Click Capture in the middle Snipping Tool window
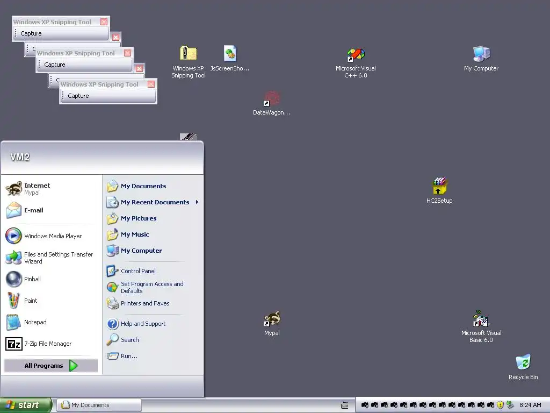The width and height of the screenshot is (550, 413). 54,65
